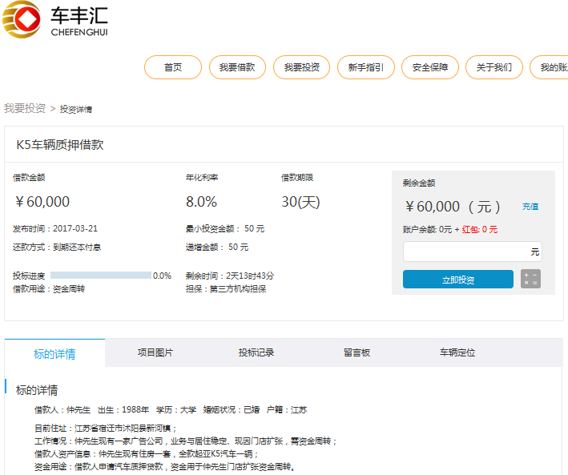Switch to the 标的详情 tab

tap(54, 353)
